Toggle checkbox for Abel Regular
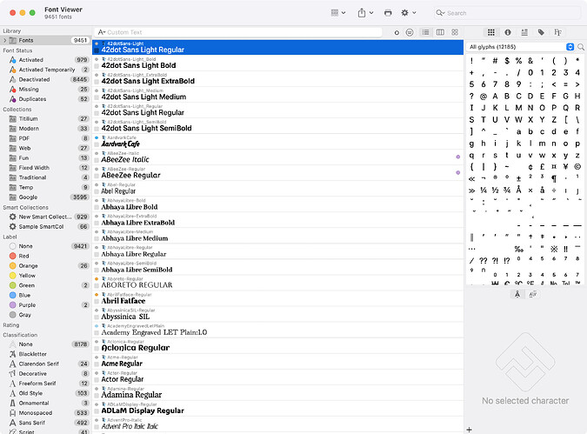Screen dimensions: 587x434 click(97, 191)
